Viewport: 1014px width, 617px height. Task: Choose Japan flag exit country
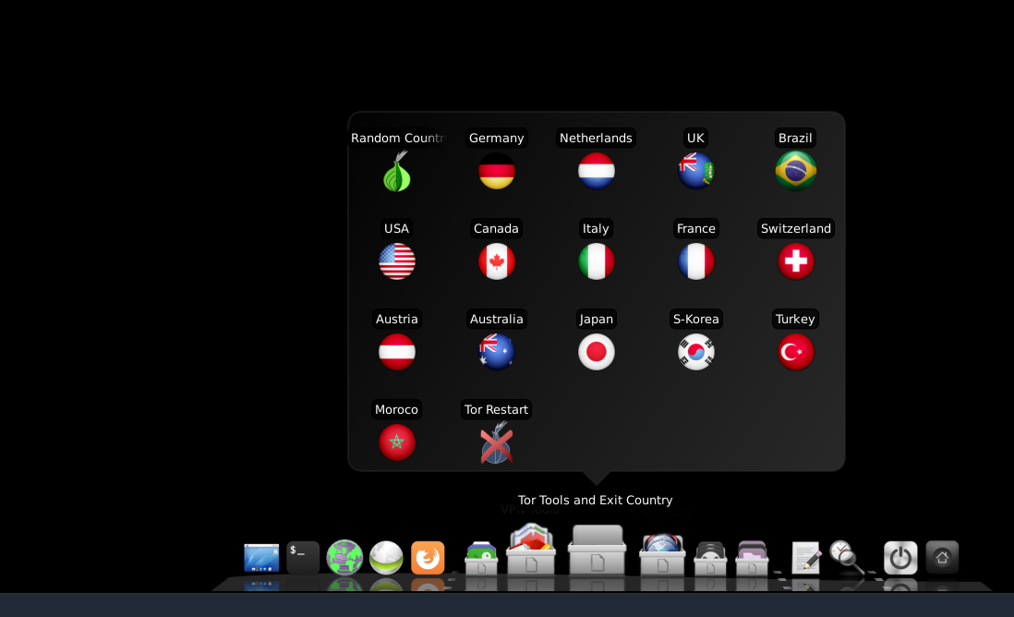597,353
